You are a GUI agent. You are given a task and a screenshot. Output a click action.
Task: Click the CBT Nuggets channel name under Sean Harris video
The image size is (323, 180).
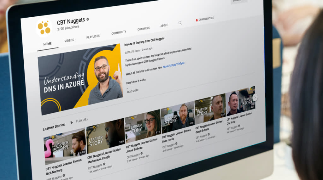[x=168, y=146]
